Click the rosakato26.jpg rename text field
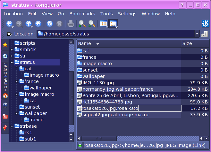The image size is (211, 152). pos(131,108)
